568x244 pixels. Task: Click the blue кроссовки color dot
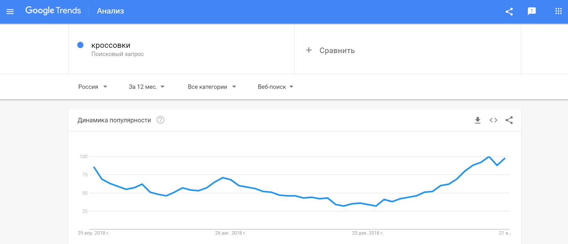[80, 45]
